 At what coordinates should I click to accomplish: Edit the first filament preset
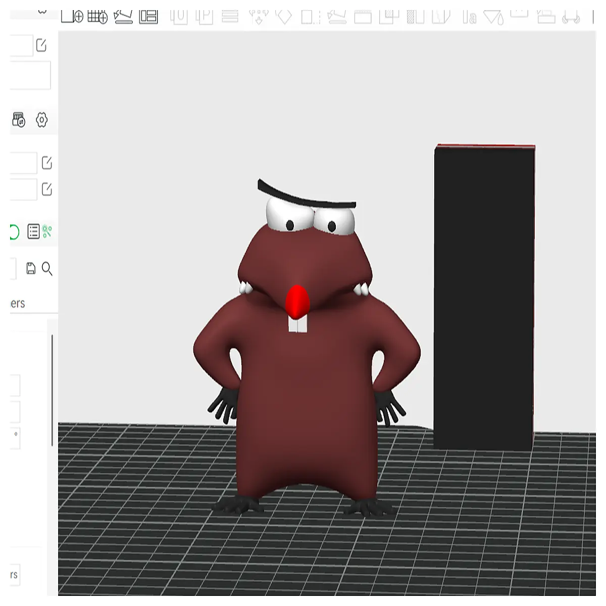(47, 163)
